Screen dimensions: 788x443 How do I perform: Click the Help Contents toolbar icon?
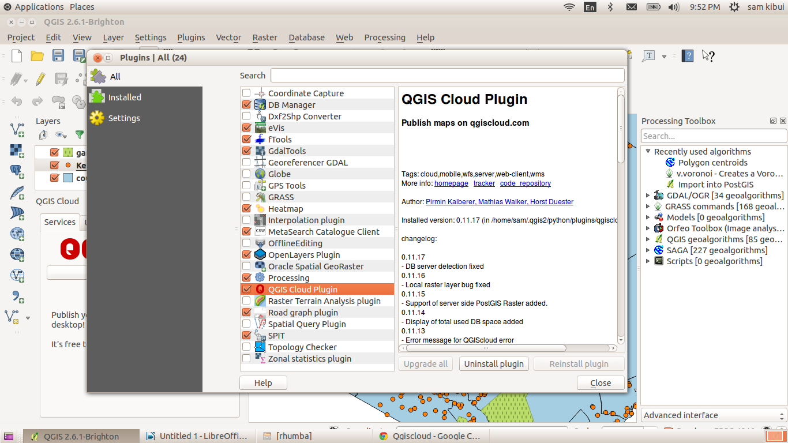pos(688,56)
